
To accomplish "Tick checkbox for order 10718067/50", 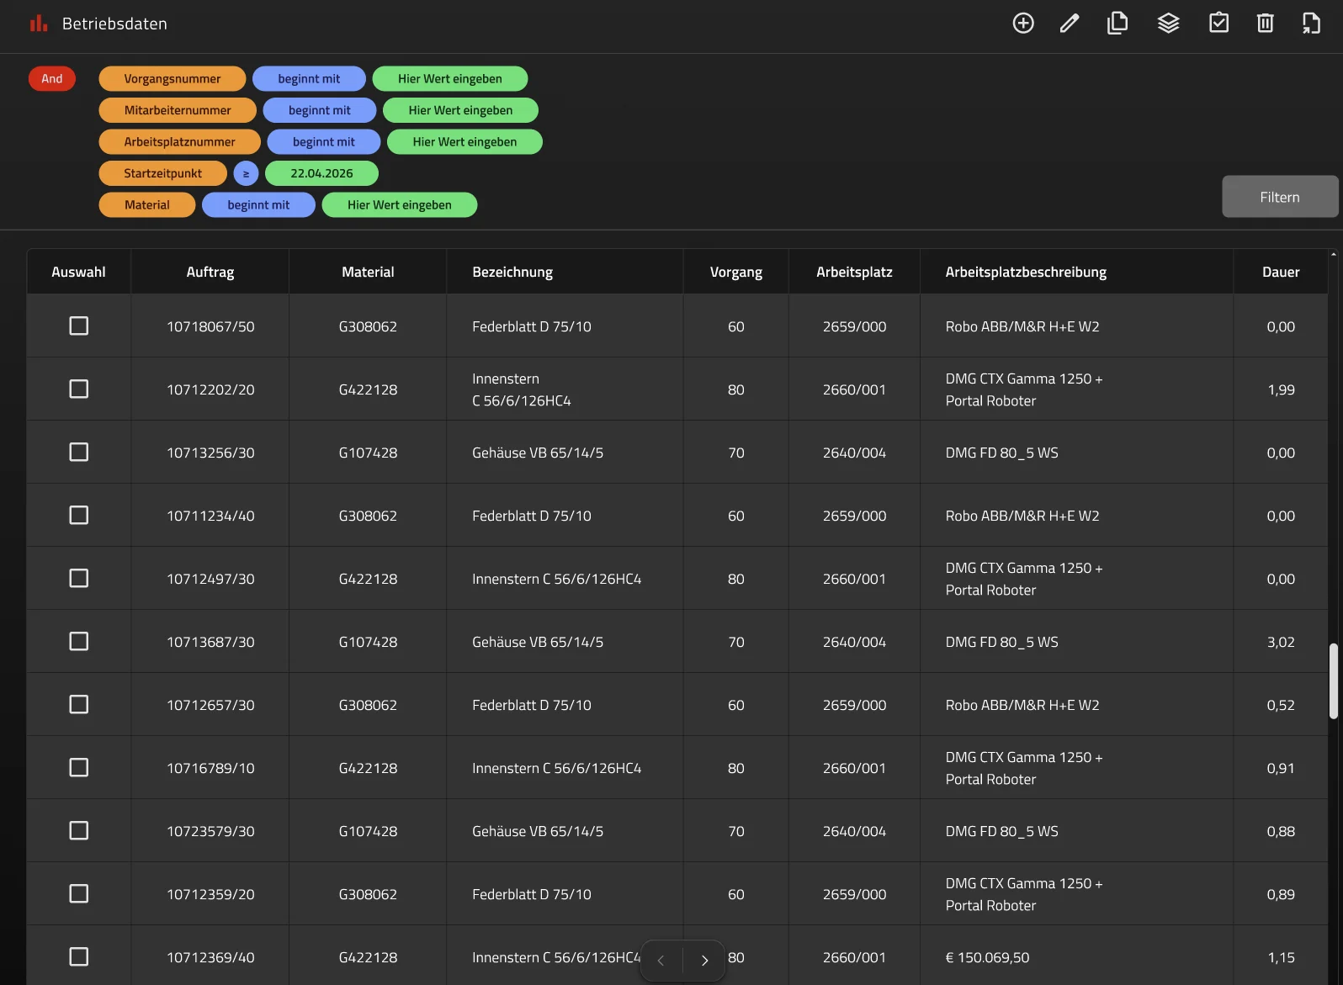I will (79, 326).
